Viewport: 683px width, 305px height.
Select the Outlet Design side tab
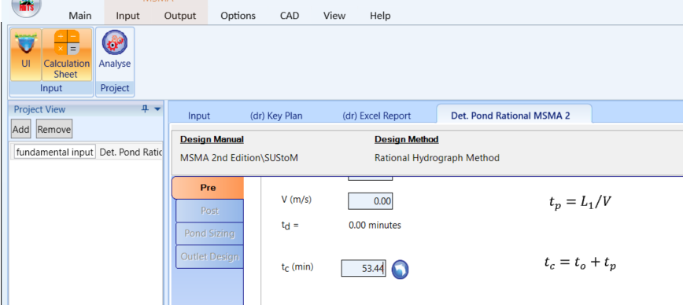pyautogui.click(x=209, y=256)
